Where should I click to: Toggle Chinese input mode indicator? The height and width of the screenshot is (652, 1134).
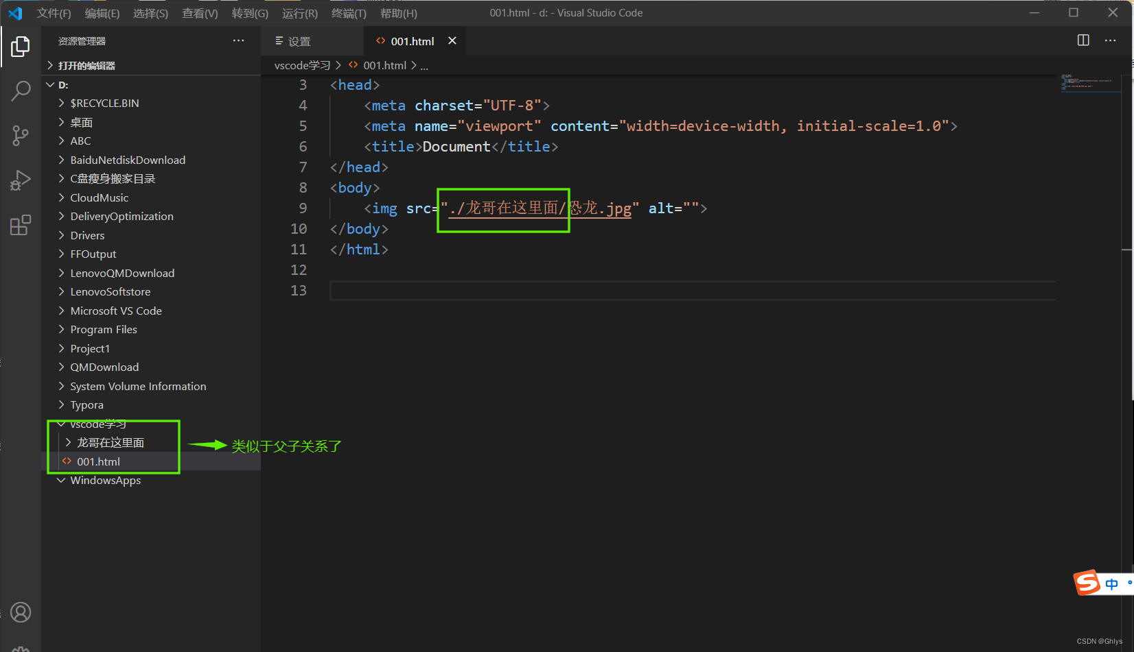(1111, 584)
